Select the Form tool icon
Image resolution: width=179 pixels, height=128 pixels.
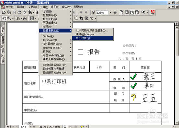[x=86, y=18]
